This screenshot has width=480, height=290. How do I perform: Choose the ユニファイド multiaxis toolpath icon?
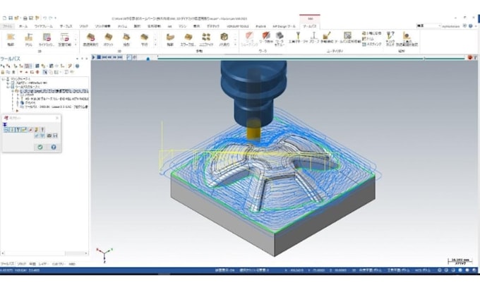tap(206, 40)
